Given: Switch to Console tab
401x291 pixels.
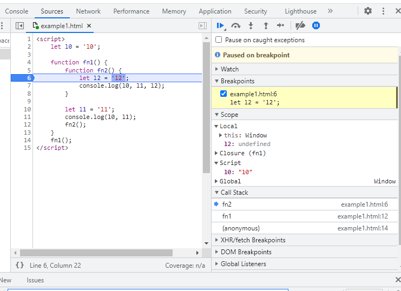Looking at the screenshot, I should [17, 11].
